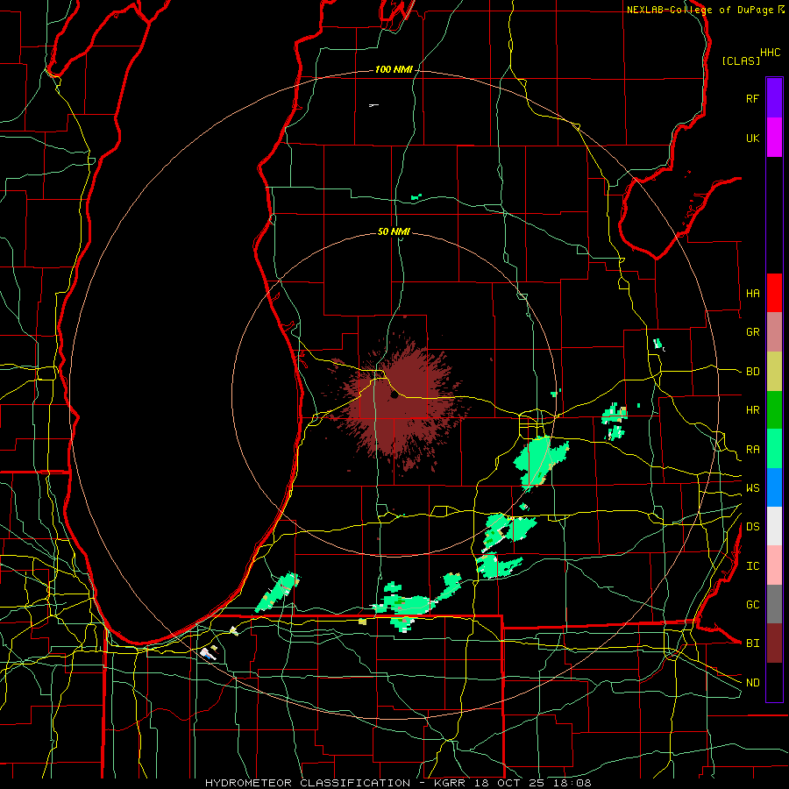Screen dimensions: 789x789
Task: Click the 'HR' legend label
Action: [x=752, y=410]
